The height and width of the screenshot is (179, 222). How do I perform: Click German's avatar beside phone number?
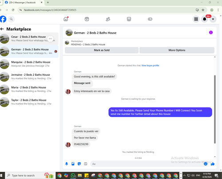[68, 144]
